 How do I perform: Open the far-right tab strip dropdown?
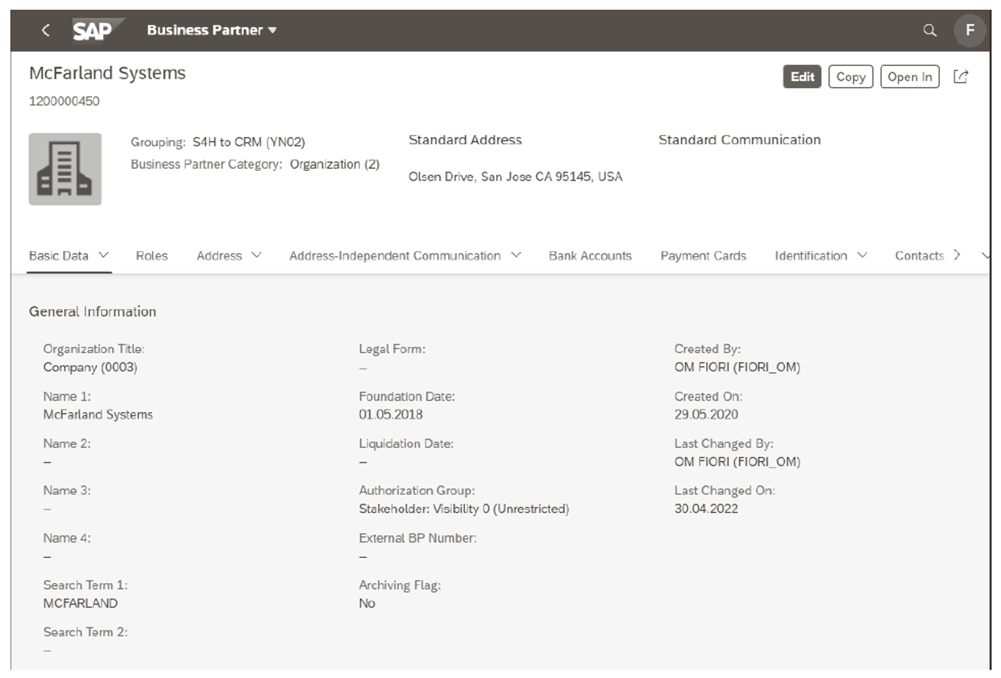pos(985,256)
